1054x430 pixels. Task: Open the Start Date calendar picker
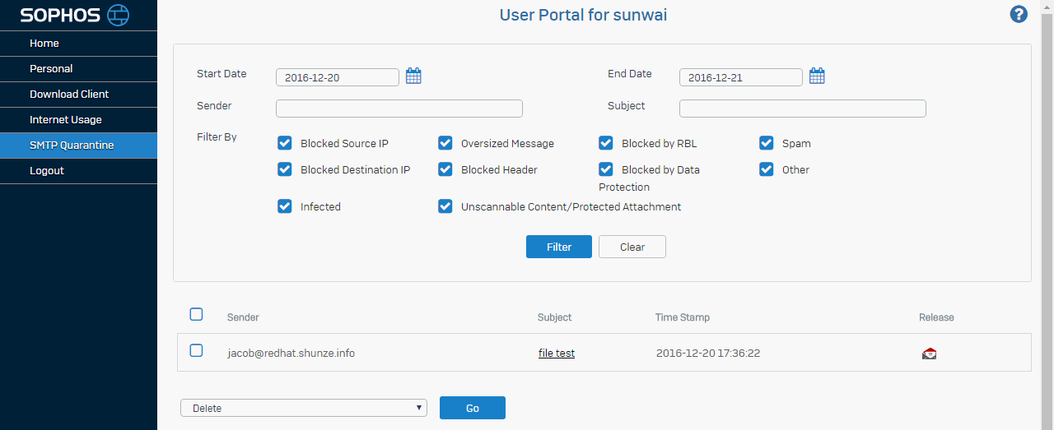click(x=413, y=76)
